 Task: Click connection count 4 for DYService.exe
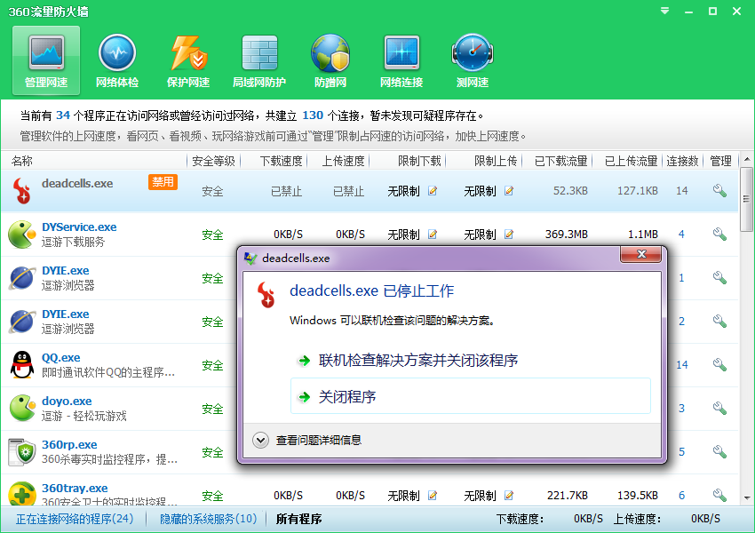pyautogui.click(x=681, y=235)
